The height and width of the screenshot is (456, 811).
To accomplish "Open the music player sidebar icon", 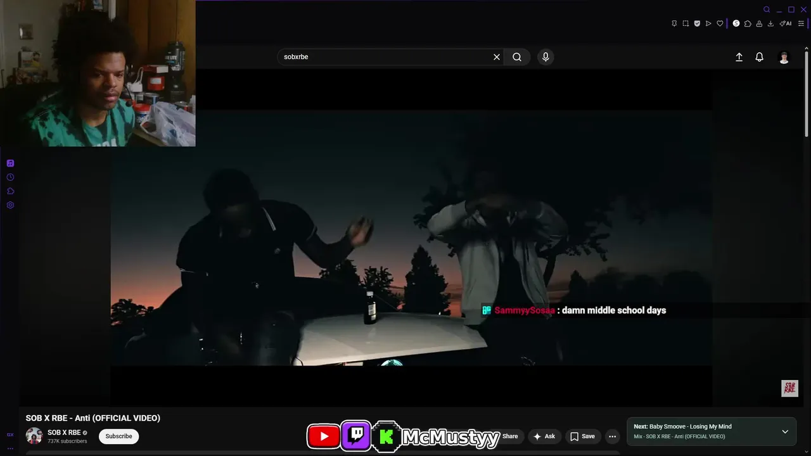I will tap(10, 163).
